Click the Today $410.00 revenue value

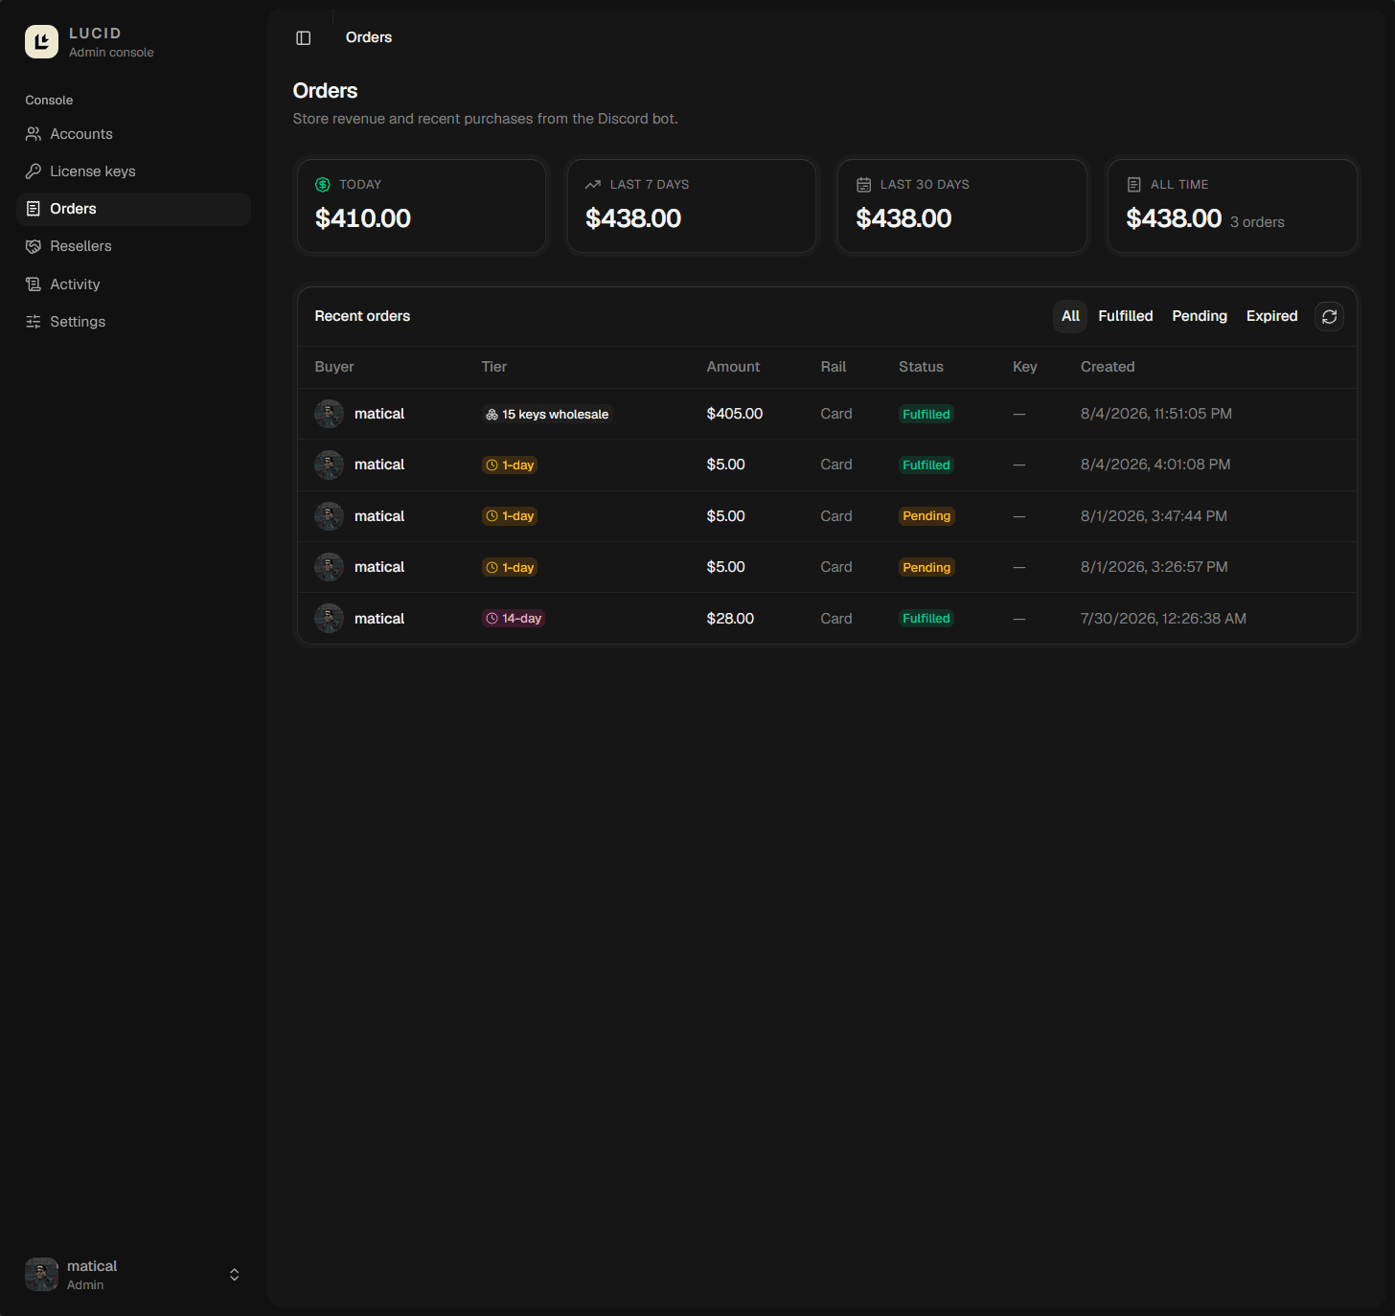coord(363,218)
